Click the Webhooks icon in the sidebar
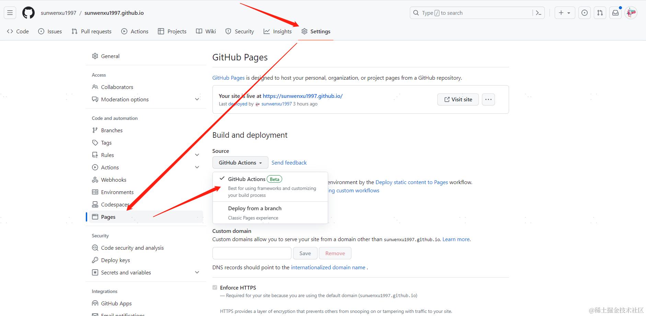 tap(95, 180)
